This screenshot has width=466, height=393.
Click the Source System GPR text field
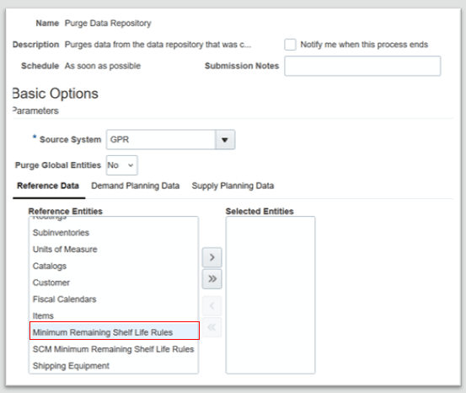point(161,139)
